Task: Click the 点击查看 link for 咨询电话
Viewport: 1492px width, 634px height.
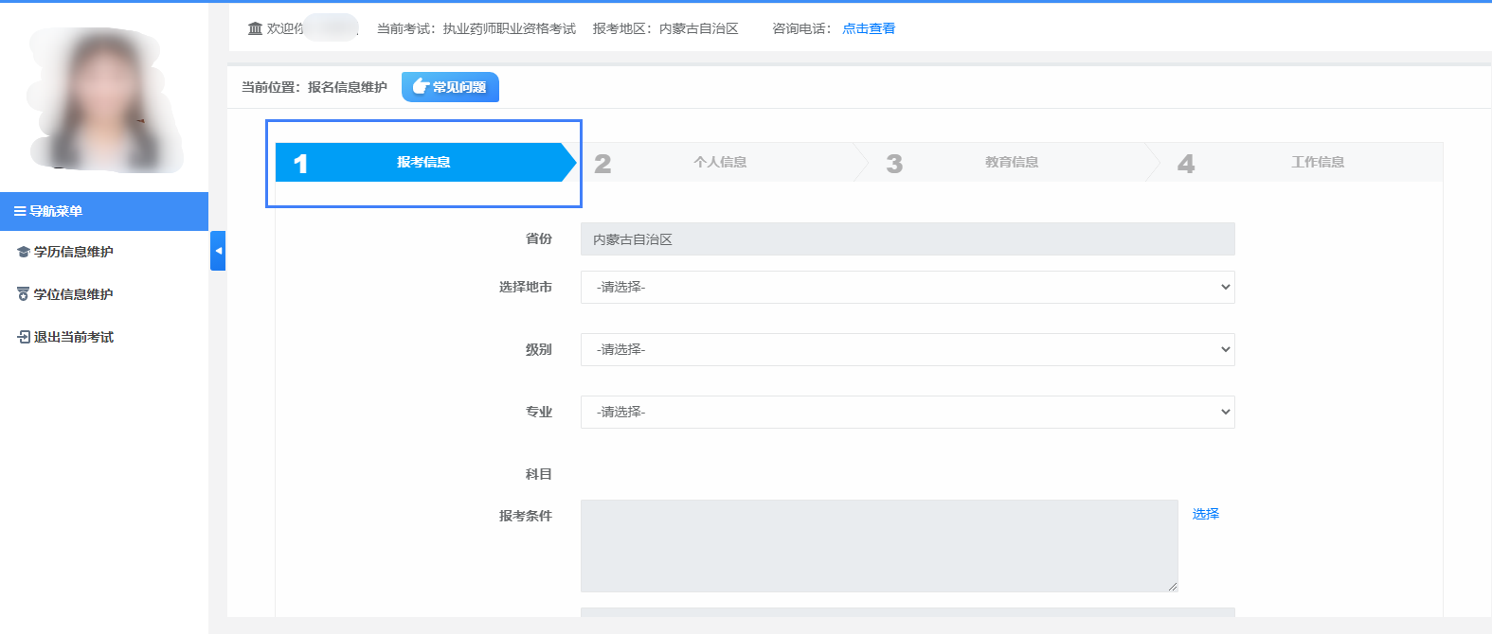Action: point(869,28)
